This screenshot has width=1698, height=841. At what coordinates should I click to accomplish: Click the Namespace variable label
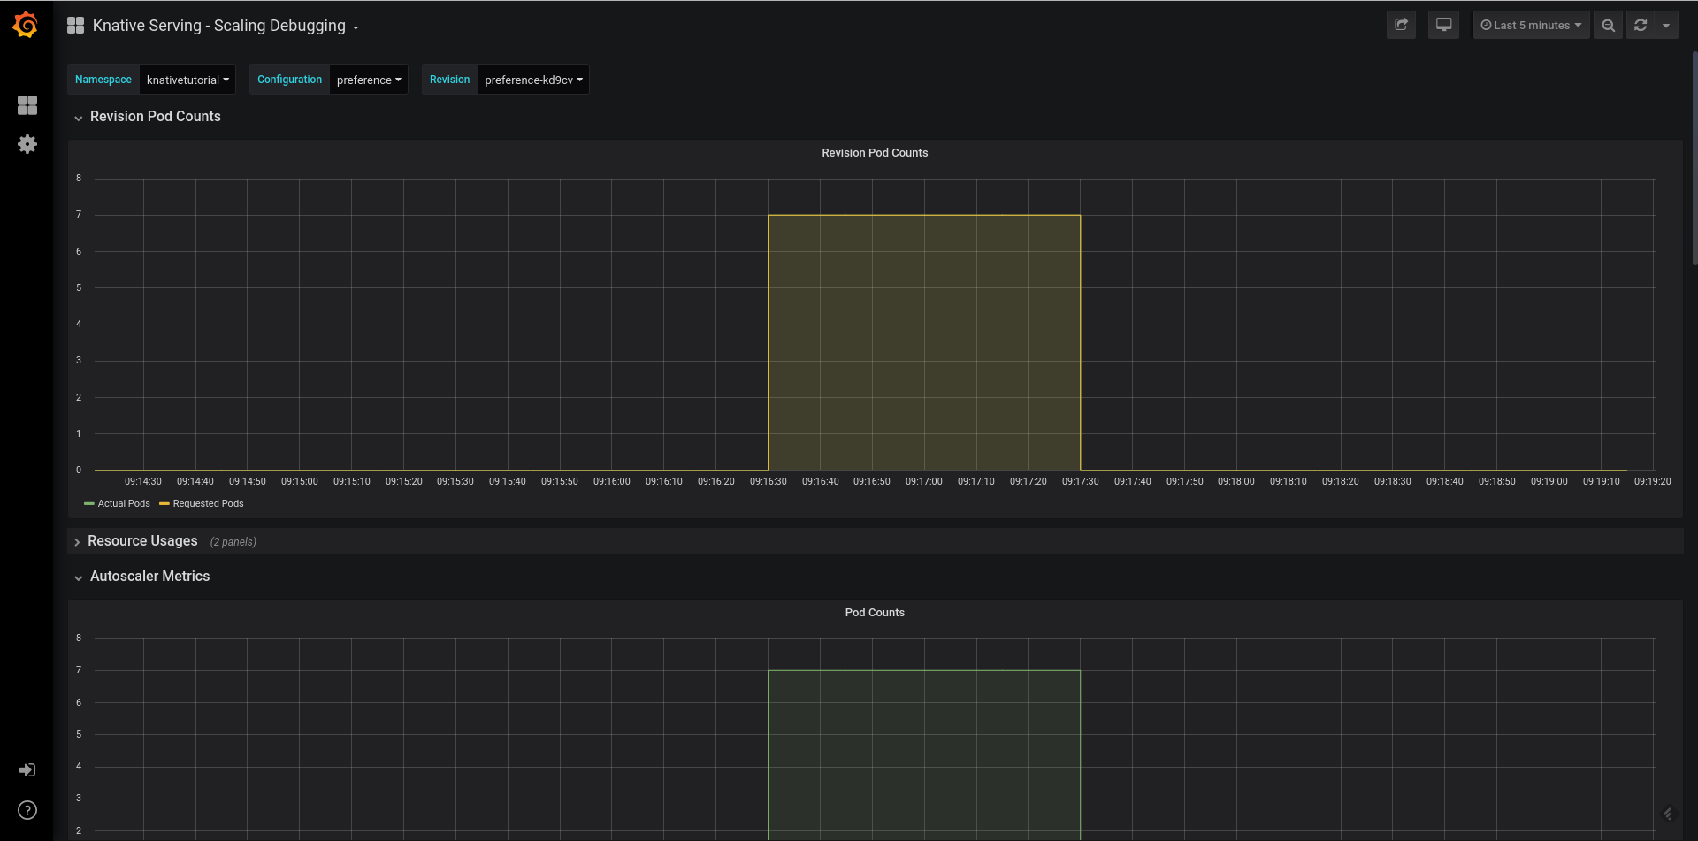(103, 80)
